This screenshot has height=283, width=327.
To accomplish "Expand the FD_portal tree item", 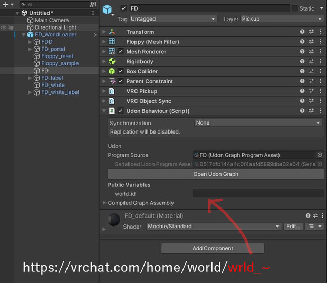I will pyautogui.click(x=30, y=49).
